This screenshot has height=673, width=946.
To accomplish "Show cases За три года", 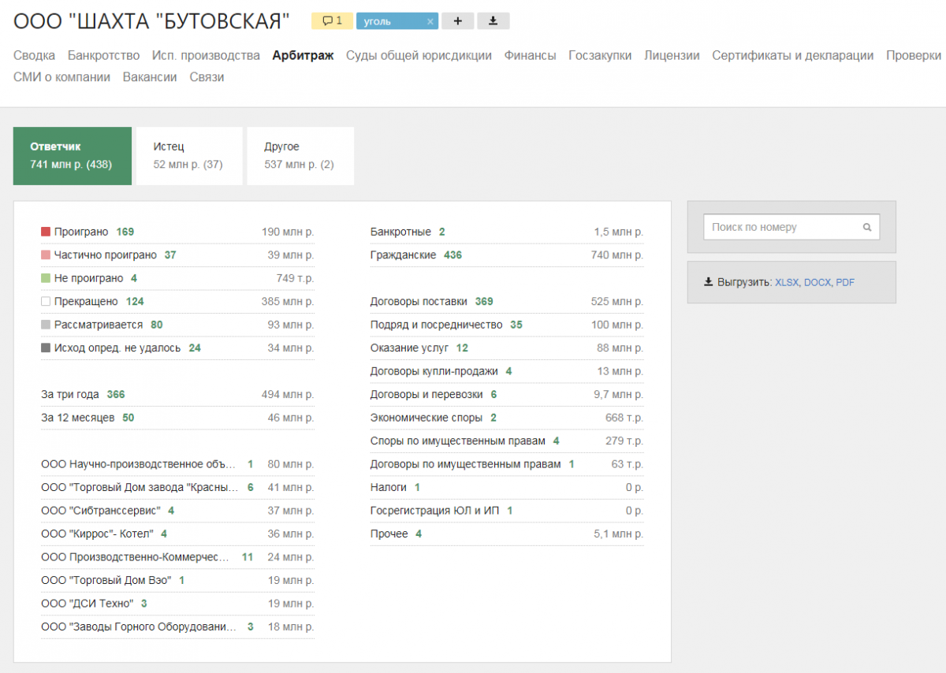I will 177,394.
